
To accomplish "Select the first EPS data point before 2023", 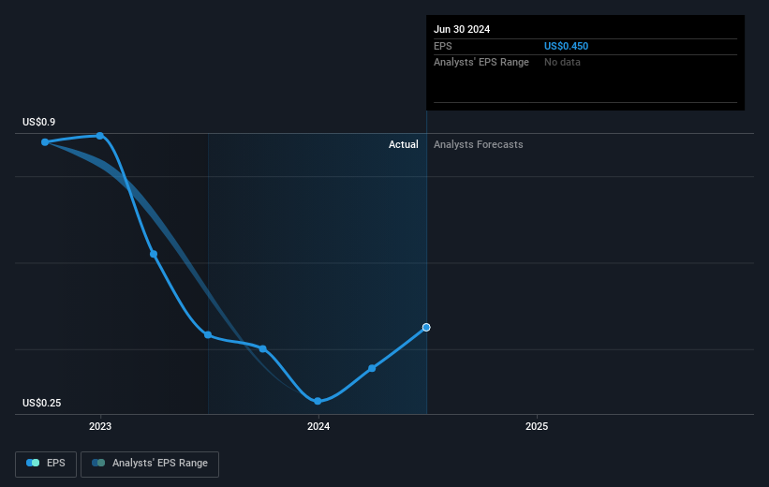I will [45, 142].
